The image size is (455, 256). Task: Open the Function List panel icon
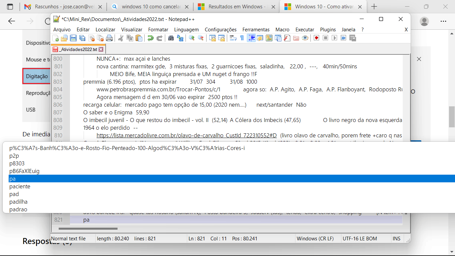287,38
